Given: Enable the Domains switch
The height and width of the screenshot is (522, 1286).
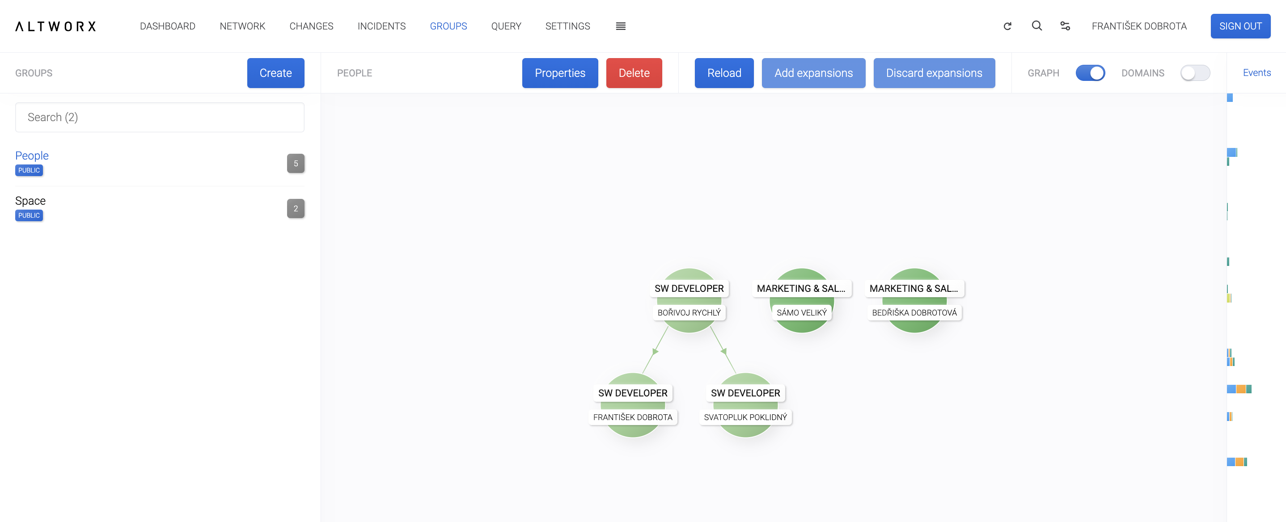Looking at the screenshot, I should point(1195,73).
